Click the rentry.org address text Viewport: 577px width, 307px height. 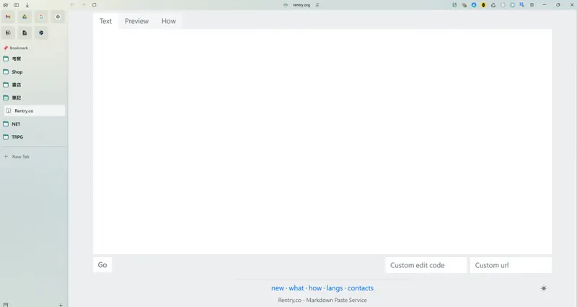(x=301, y=5)
